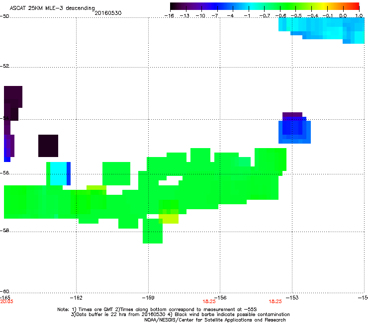
Task: Click the red 20:05 time label
Action: click(x=6, y=302)
